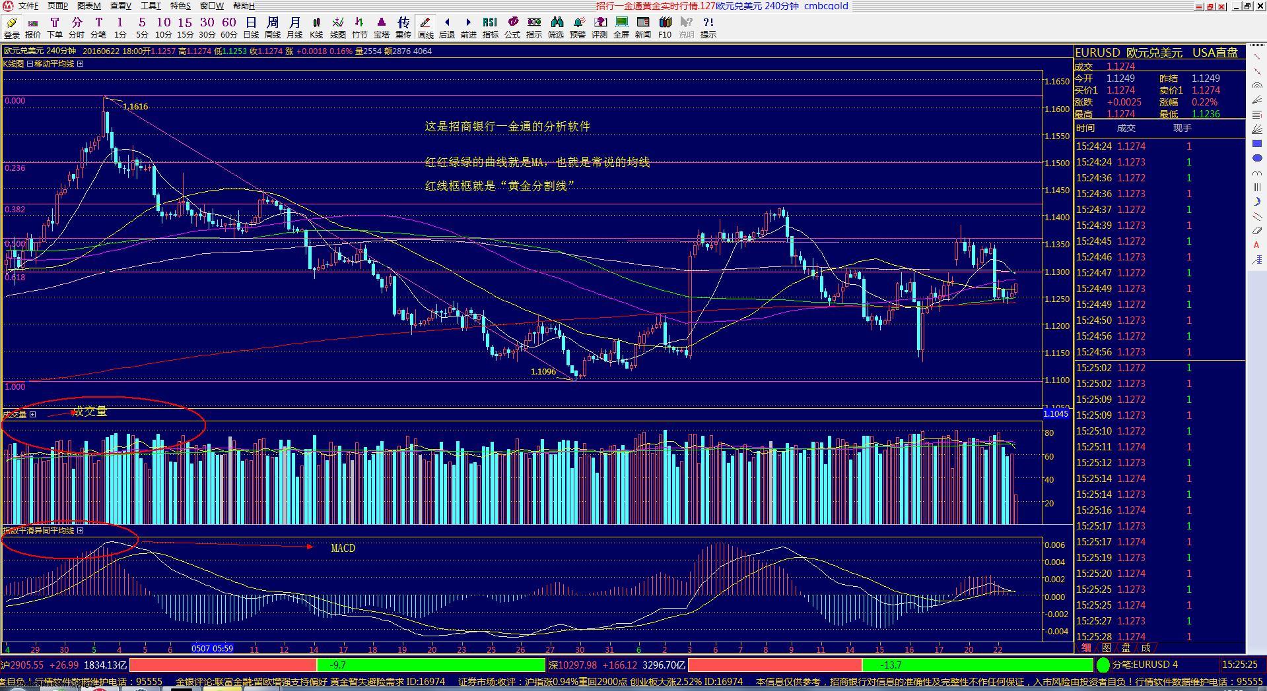Open the 分笔 tick data icon

tap(98, 28)
